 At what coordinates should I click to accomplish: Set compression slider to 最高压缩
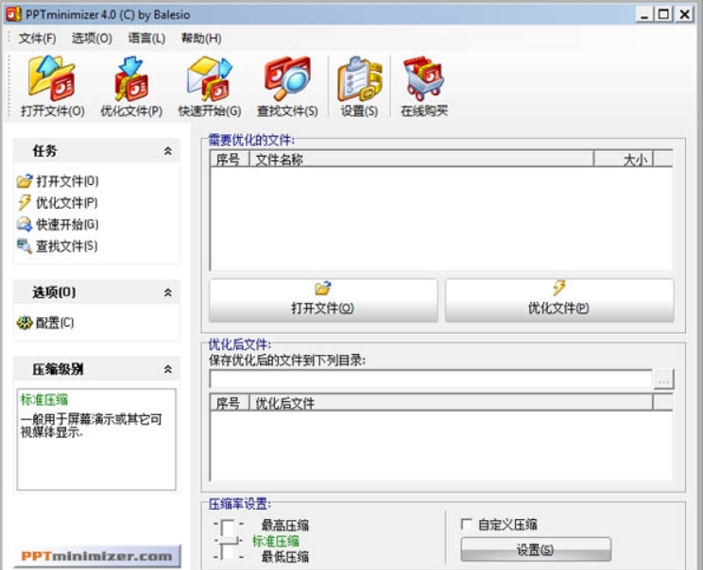(285, 525)
